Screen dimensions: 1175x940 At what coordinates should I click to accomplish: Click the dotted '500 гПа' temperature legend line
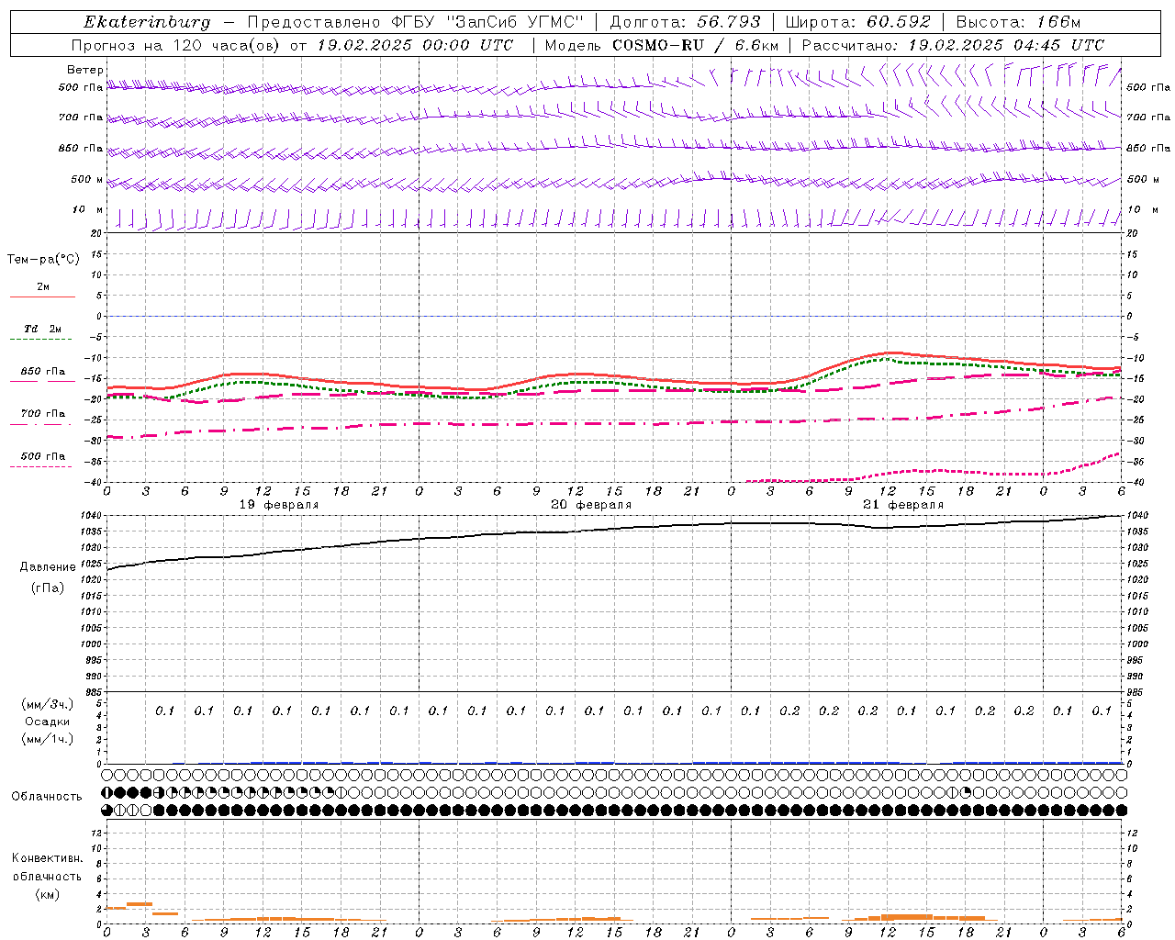pos(41,467)
